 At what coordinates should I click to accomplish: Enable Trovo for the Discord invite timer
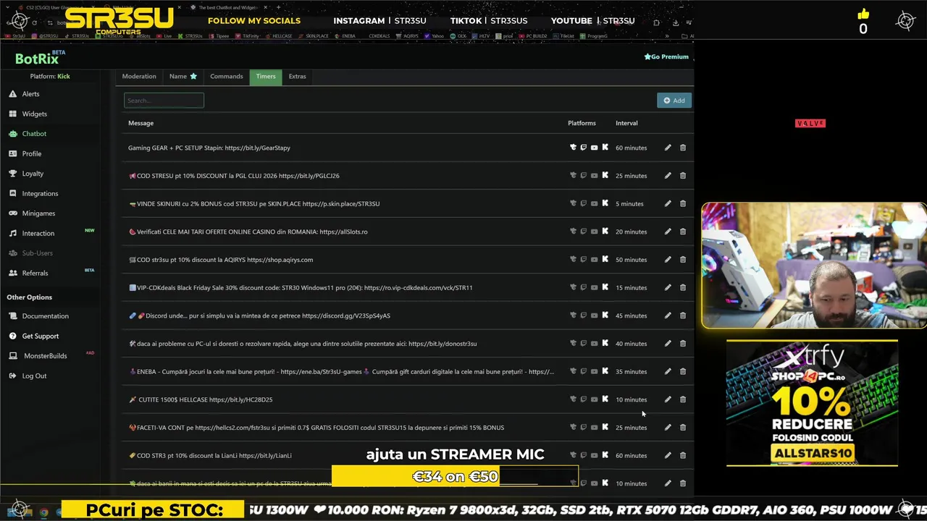coord(573,315)
